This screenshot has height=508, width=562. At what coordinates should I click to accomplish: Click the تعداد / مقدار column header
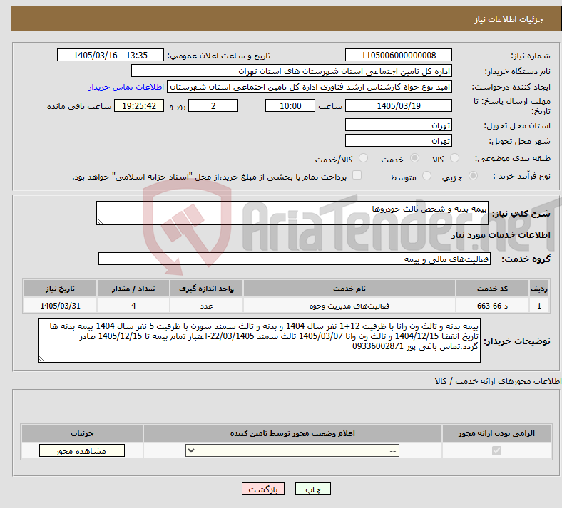[133, 289]
